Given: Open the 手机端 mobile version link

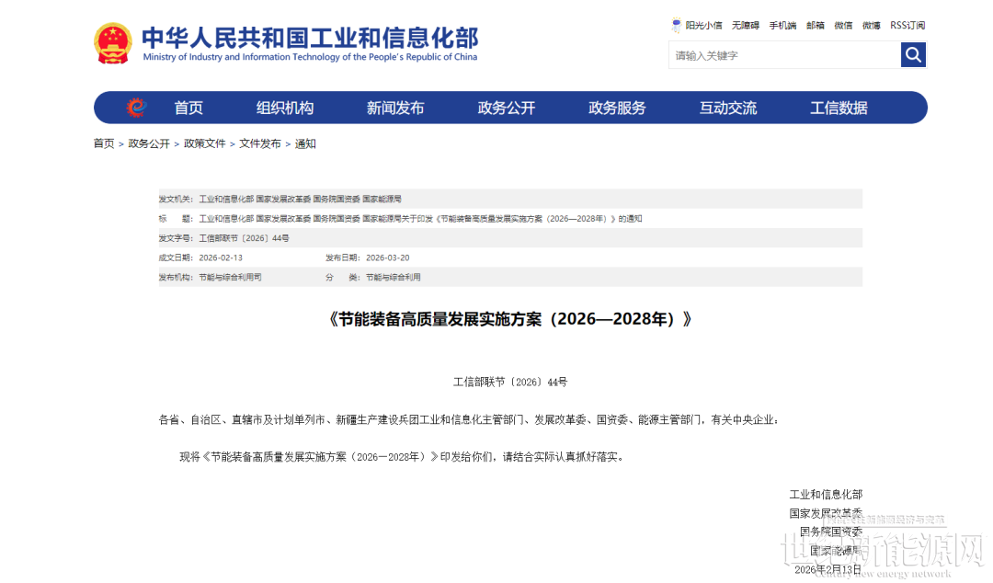Looking at the screenshot, I should click(782, 26).
